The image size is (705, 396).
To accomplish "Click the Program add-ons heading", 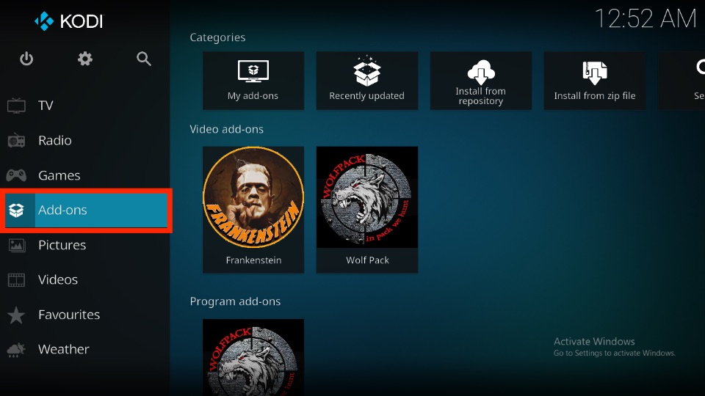I will [x=235, y=301].
